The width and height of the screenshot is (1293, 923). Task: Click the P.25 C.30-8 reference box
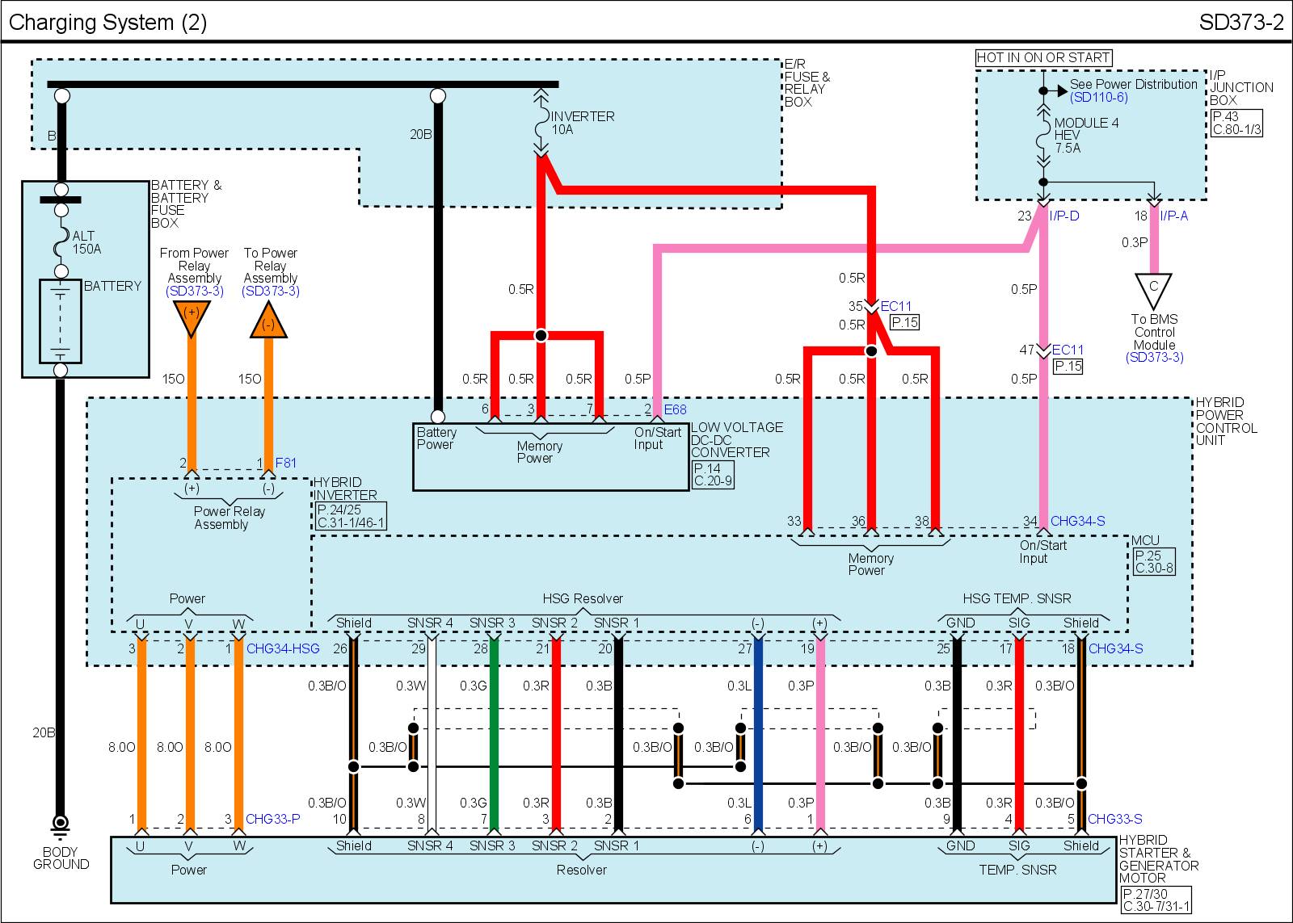1154,561
